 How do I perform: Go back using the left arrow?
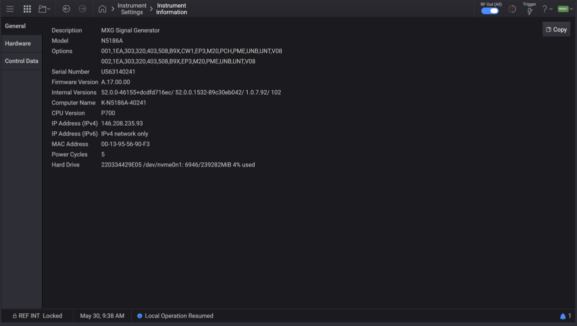66,9
